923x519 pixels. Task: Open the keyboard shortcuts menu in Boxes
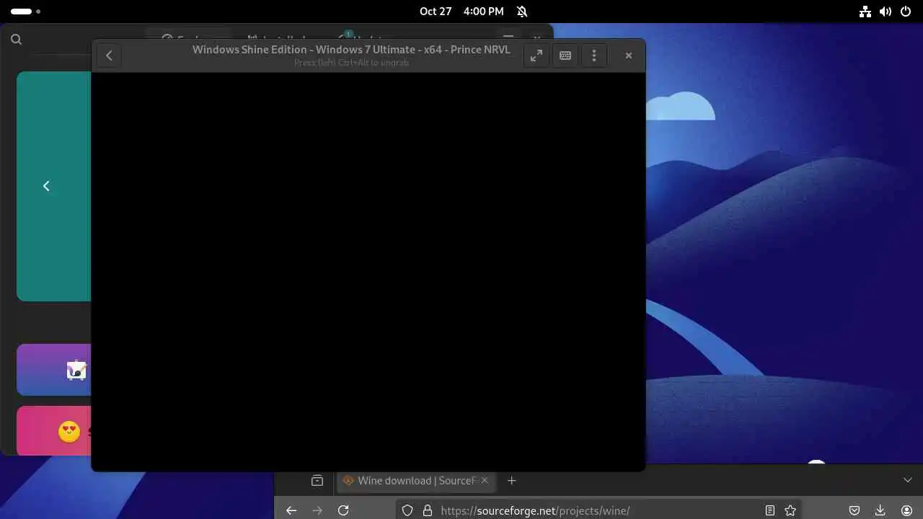pyautogui.click(x=565, y=56)
